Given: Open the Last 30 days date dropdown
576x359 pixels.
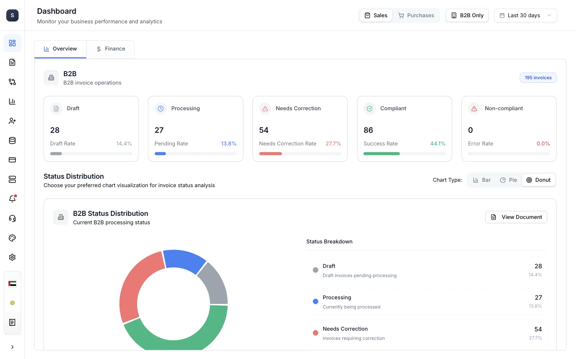Looking at the screenshot, I should coord(525,15).
